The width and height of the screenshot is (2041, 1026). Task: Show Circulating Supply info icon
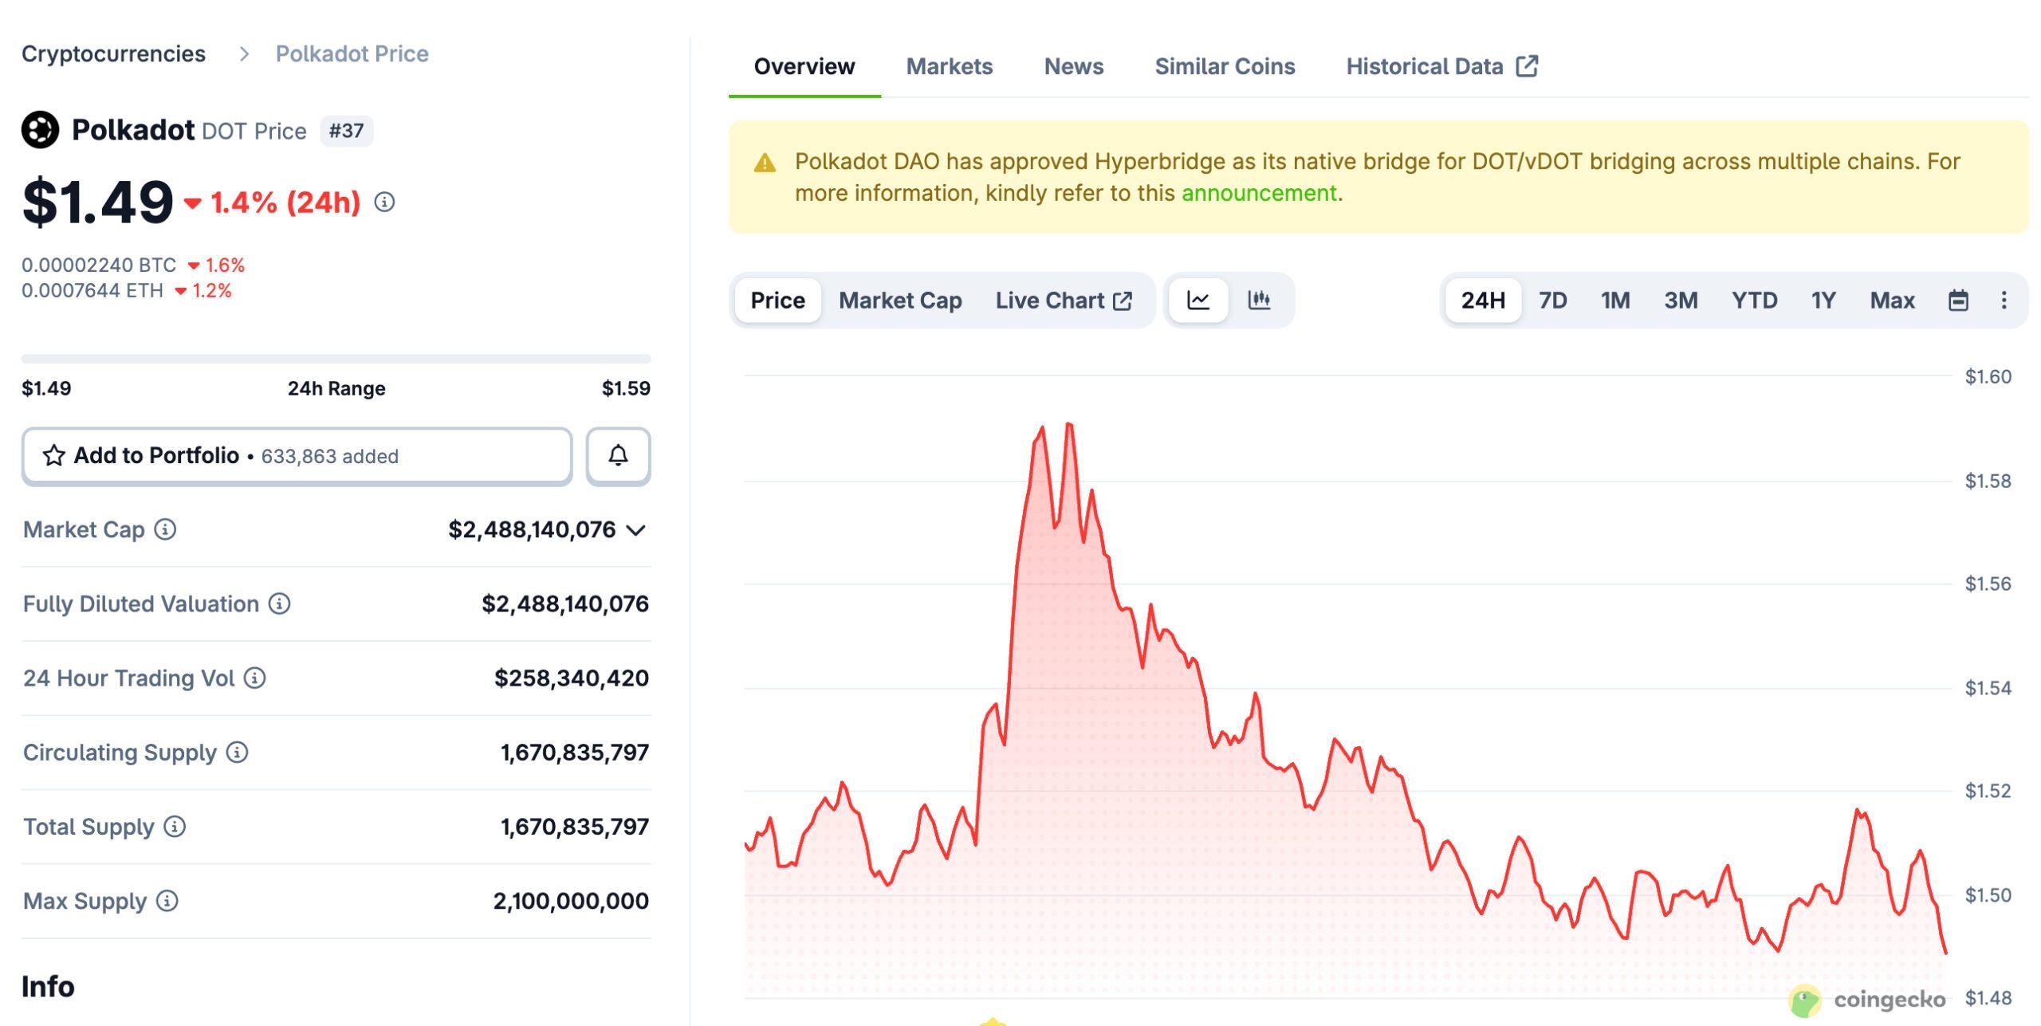pos(237,752)
